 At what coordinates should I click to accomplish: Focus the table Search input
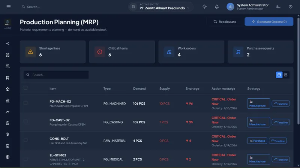coord(56,75)
